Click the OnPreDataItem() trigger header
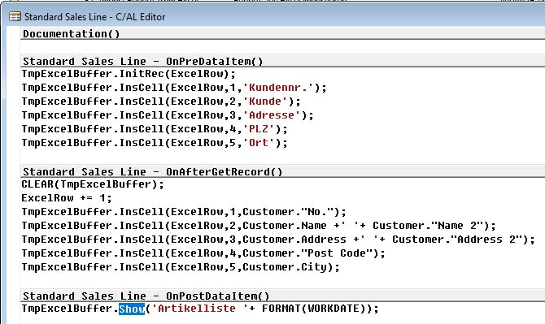Screen dimensions: 545x324 [x=143, y=62]
